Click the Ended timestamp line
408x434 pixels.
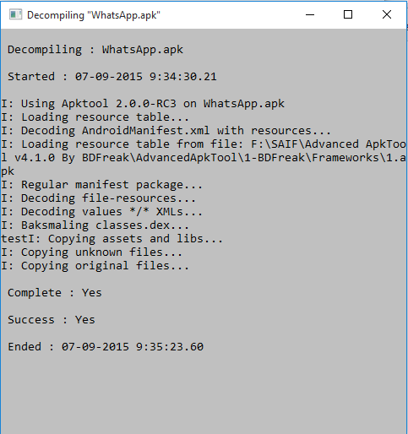coord(106,347)
